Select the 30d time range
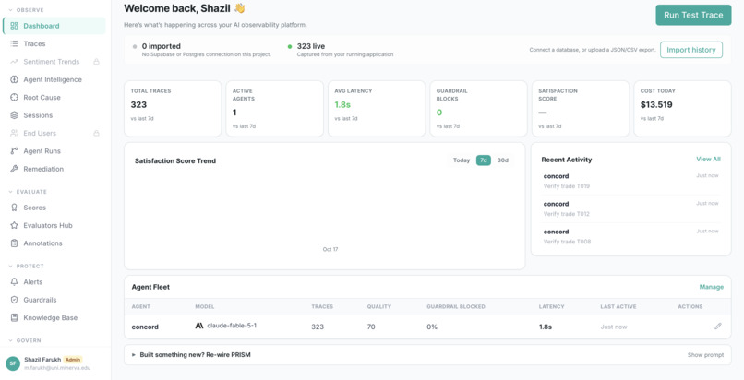 click(x=502, y=160)
